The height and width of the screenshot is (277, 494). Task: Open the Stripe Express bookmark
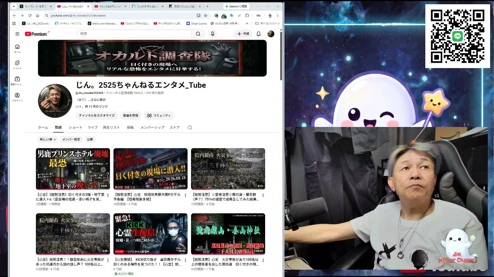point(197,23)
